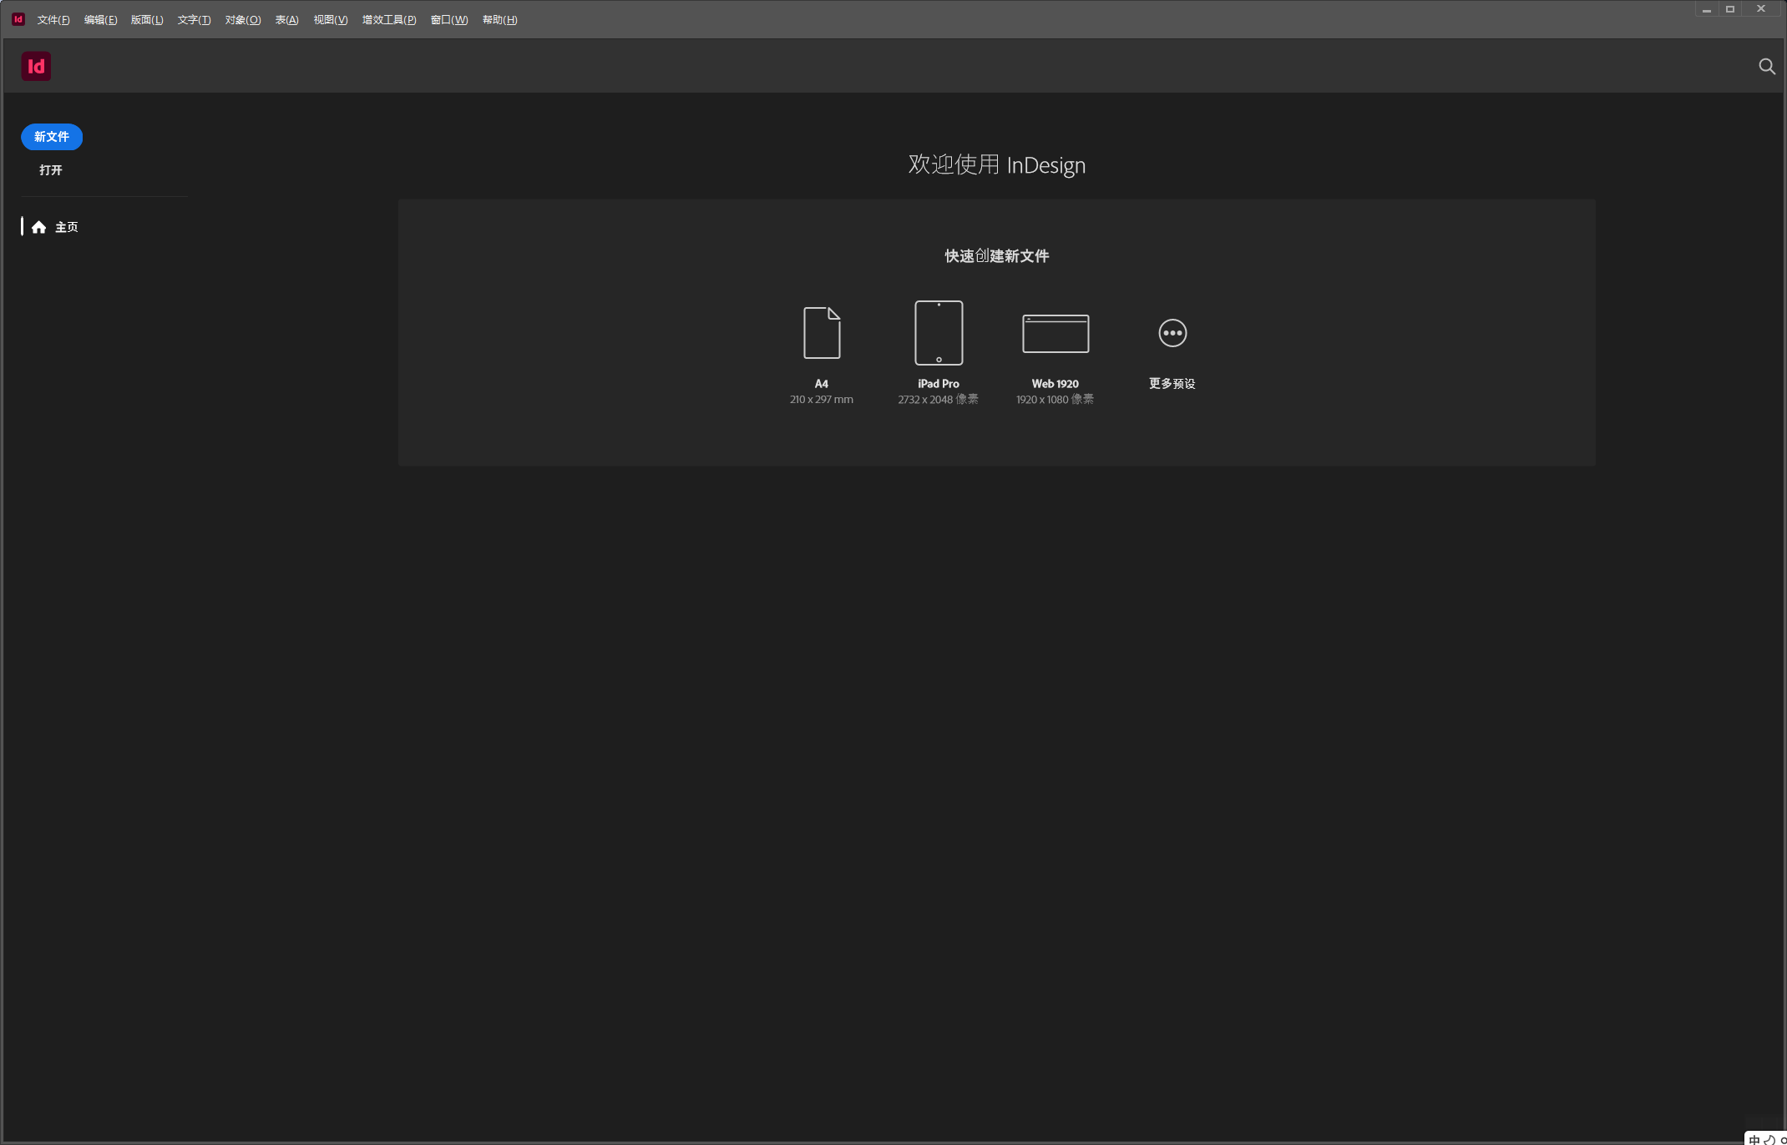Click the 更多预设 label
1787x1145 pixels.
[x=1172, y=384]
